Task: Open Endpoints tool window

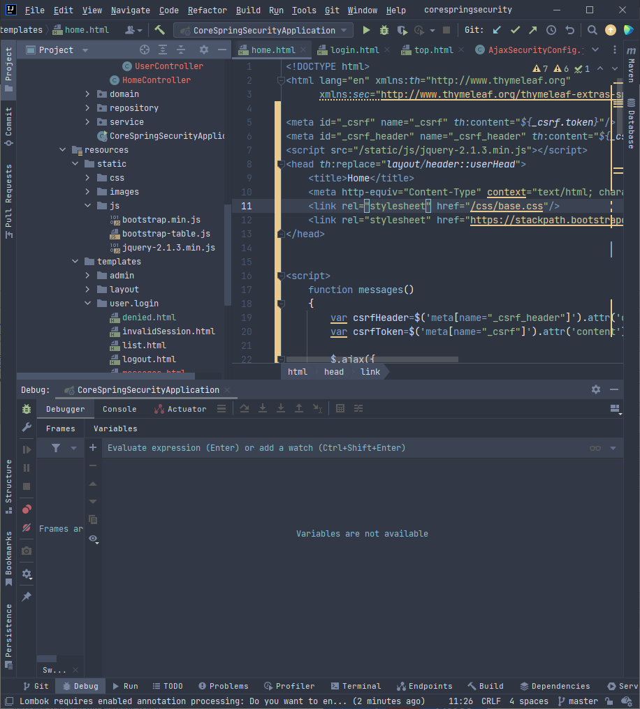Action: (425, 686)
